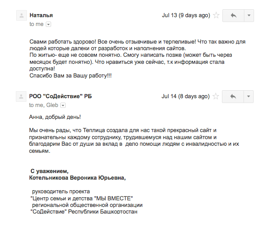The height and width of the screenshot is (225, 273).
Task: Click Наталья's profile avatar
Action: point(21,16)
